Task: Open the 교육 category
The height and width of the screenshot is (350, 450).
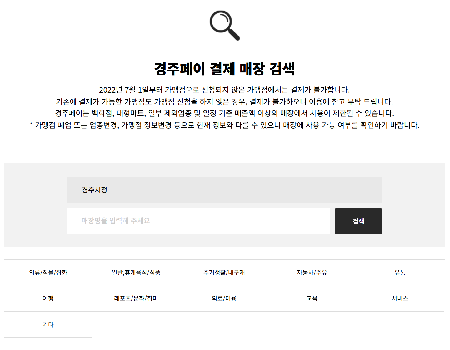Action: click(x=312, y=298)
